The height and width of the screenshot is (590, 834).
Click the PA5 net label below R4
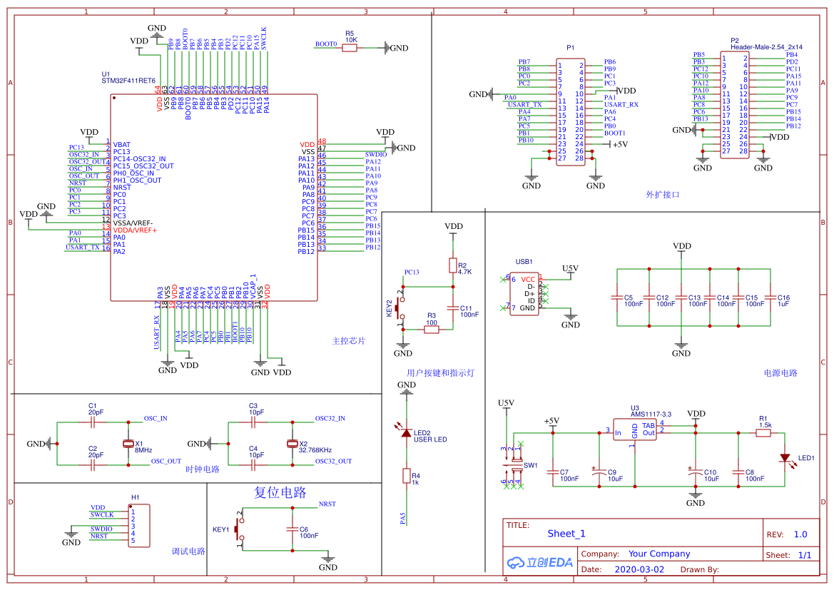click(x=402, y=519)
